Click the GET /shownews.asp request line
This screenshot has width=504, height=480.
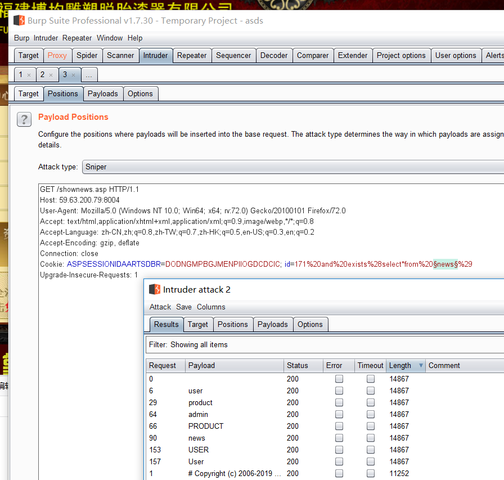pyautogui.click(x=89, y=190)
